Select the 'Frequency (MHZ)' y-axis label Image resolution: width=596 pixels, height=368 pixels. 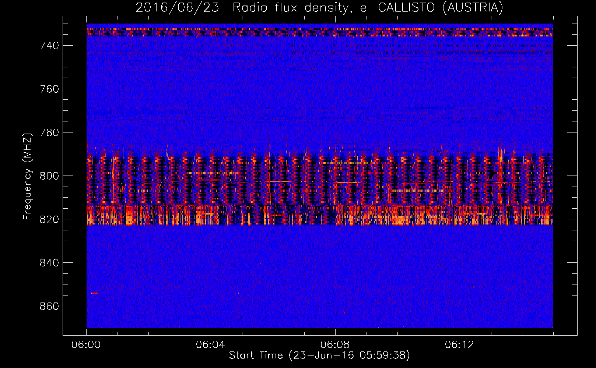[x=28, y=176]
